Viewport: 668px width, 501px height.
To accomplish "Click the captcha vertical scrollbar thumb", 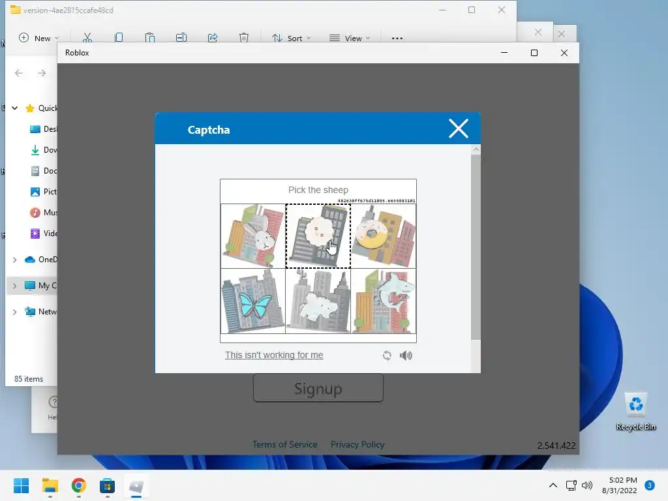I will tap(476, 247).
